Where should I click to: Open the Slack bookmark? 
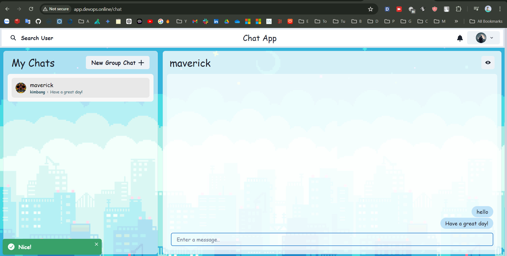(x=206, y=21)
